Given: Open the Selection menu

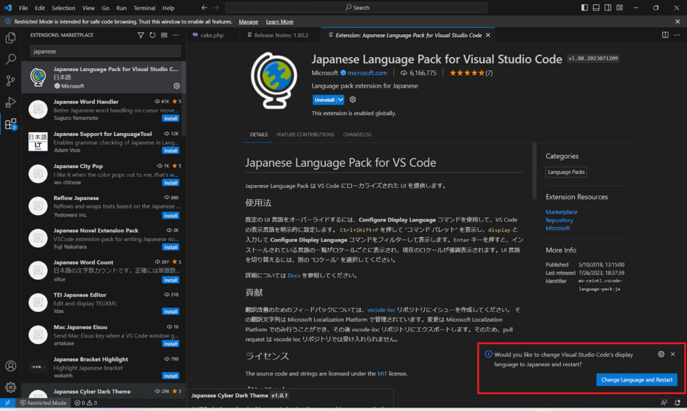Looking at the screenshot, I should [x=64, y=8].
